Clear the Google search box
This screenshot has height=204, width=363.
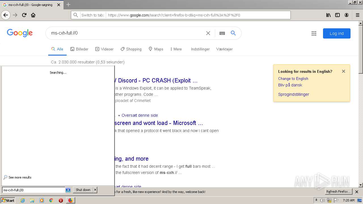(x=208, y=33)
